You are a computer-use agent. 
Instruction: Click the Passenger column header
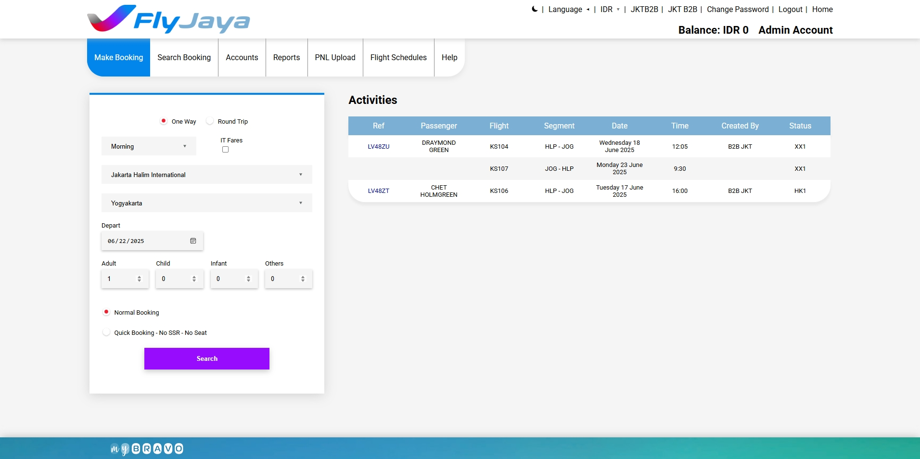pyautogui.click(x=439, y=126)
